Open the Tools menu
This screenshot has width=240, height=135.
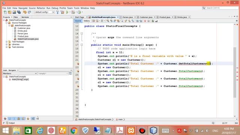[76, 8]
